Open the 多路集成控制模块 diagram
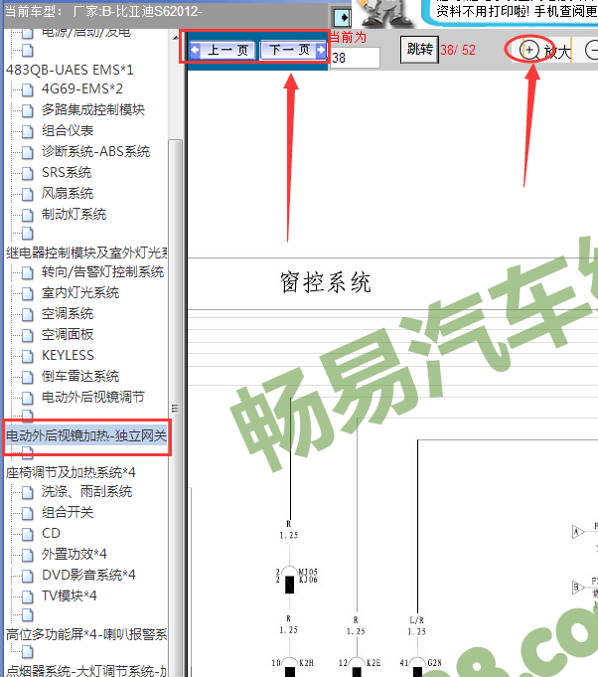This screenshot has width=598, height=677. tap(93, 109)
